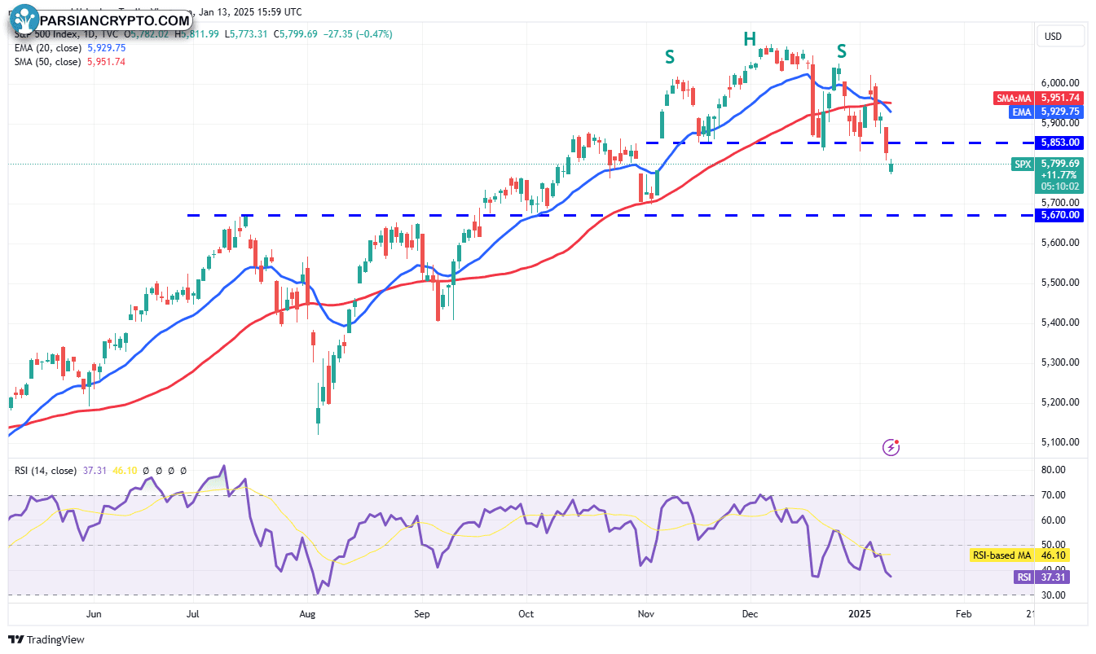
Task: Click the 5,853.00 price level label
Action: 1059,143
